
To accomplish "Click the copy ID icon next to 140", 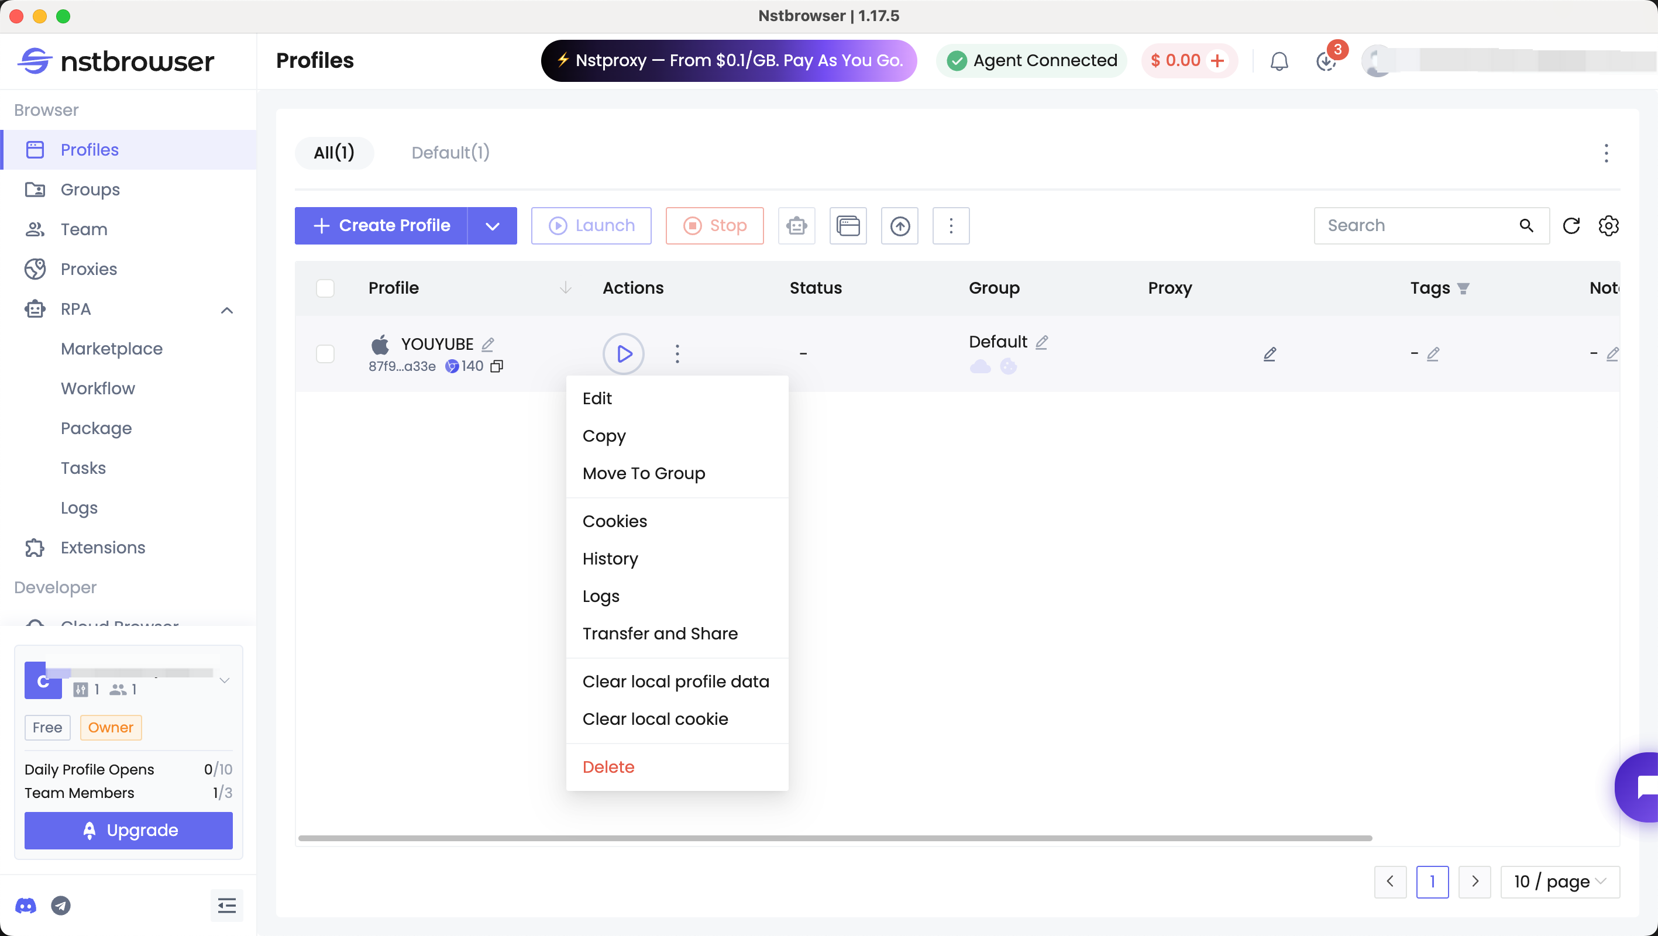I will (496, 366).
